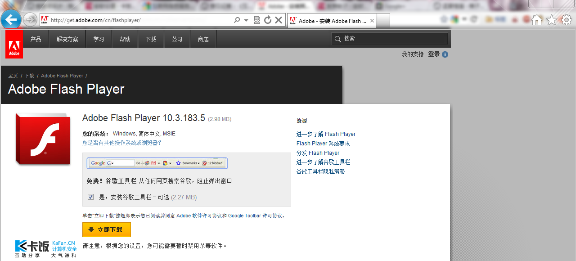
Task: Click the Flash Player product icon
Action: point(43,139)
